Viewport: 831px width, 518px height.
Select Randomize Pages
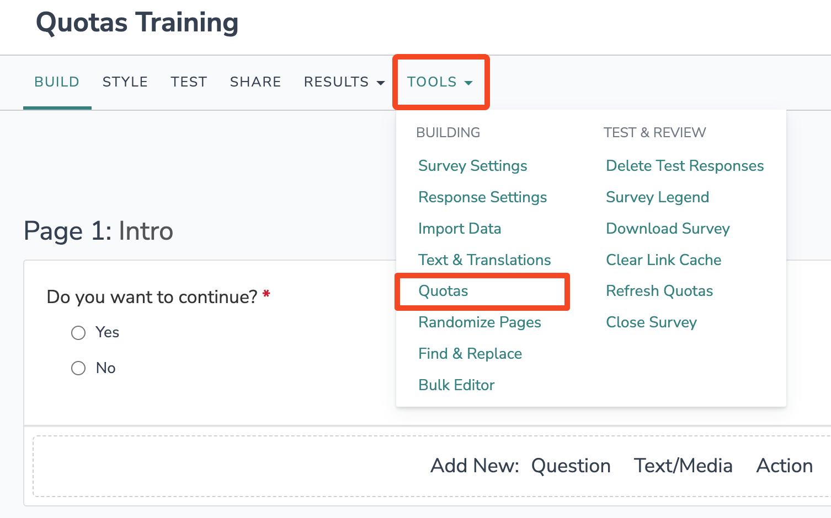click(480, 322)
